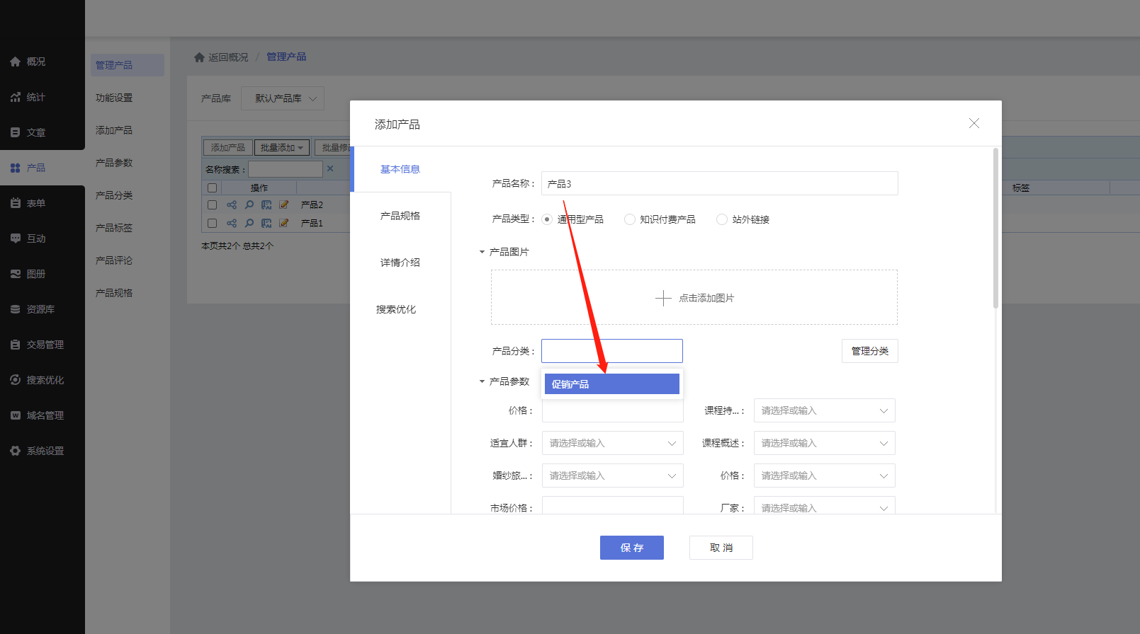Open 系统设置 in the sidebar
The image size is (1140, 634).
[45, 451]
